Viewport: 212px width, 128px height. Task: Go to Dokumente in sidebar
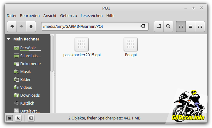coord(30,64)
